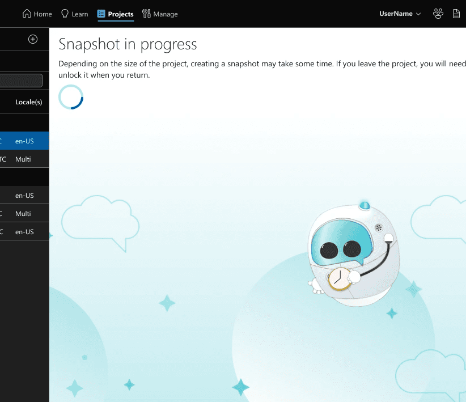Expand the UserName account dropdown

point(400,14)
